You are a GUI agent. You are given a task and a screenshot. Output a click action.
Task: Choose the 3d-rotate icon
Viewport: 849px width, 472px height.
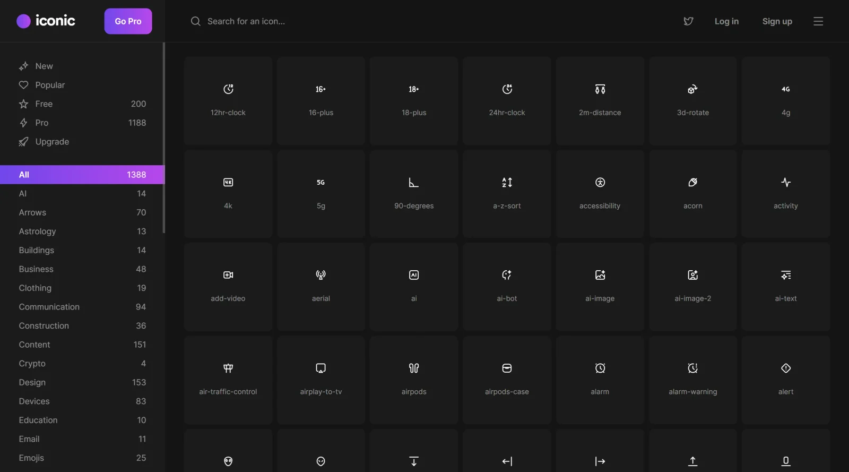click(x=693, y=101)
